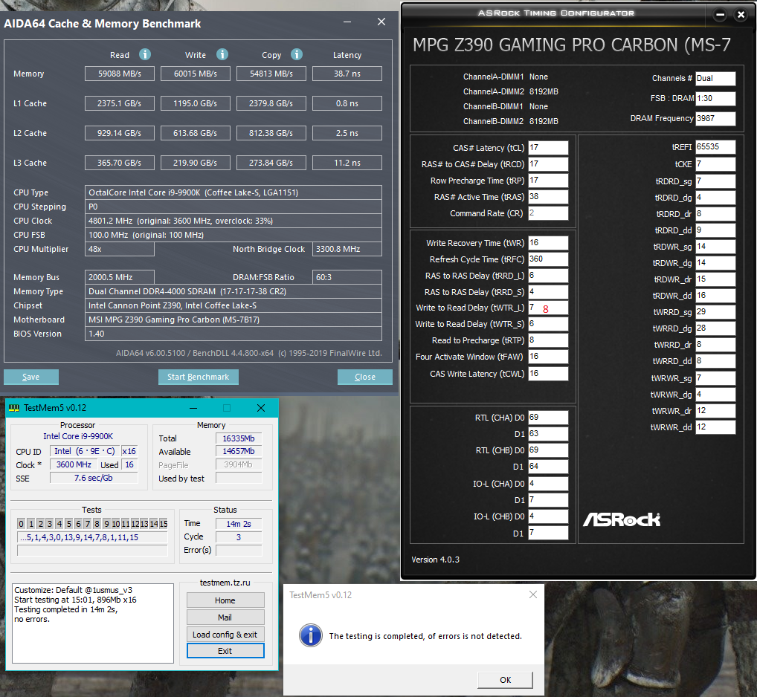Click the Memory Latency 38.7 ns value
The height and width of the screenshot is (697, 757).
click(347, 74)
